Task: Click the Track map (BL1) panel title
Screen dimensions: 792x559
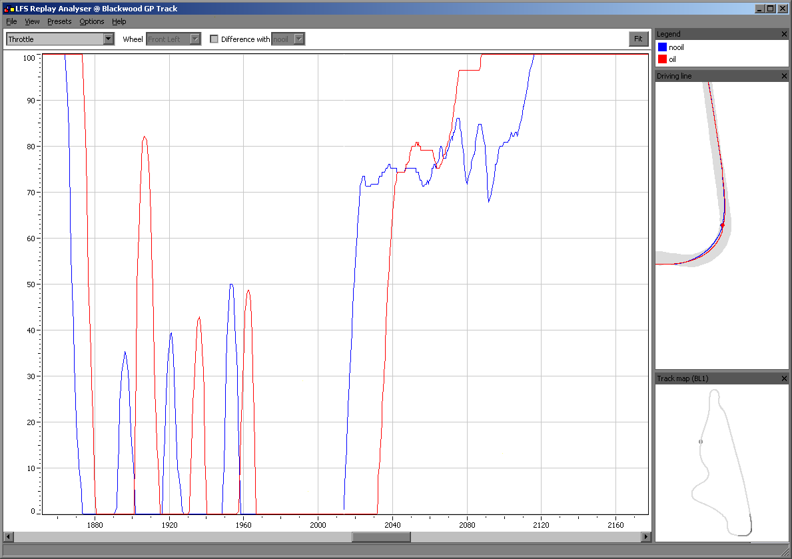Action: click(x=682, y=378)
